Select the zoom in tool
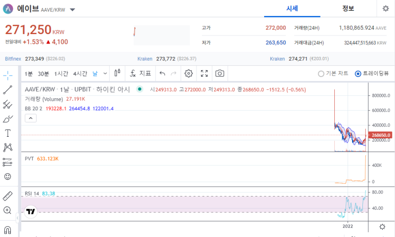The height and width of the screenshot is (237, 395). point(7,210)
